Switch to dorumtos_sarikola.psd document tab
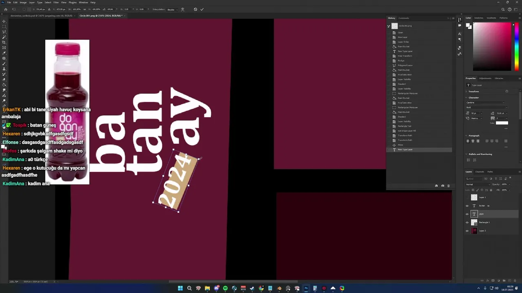 (x=41, y=15)
